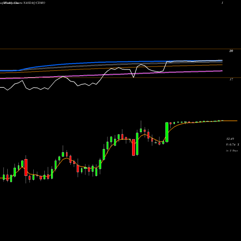Click the 12.49 price value
Screen dimensions: 241x241
pos(230,139)
